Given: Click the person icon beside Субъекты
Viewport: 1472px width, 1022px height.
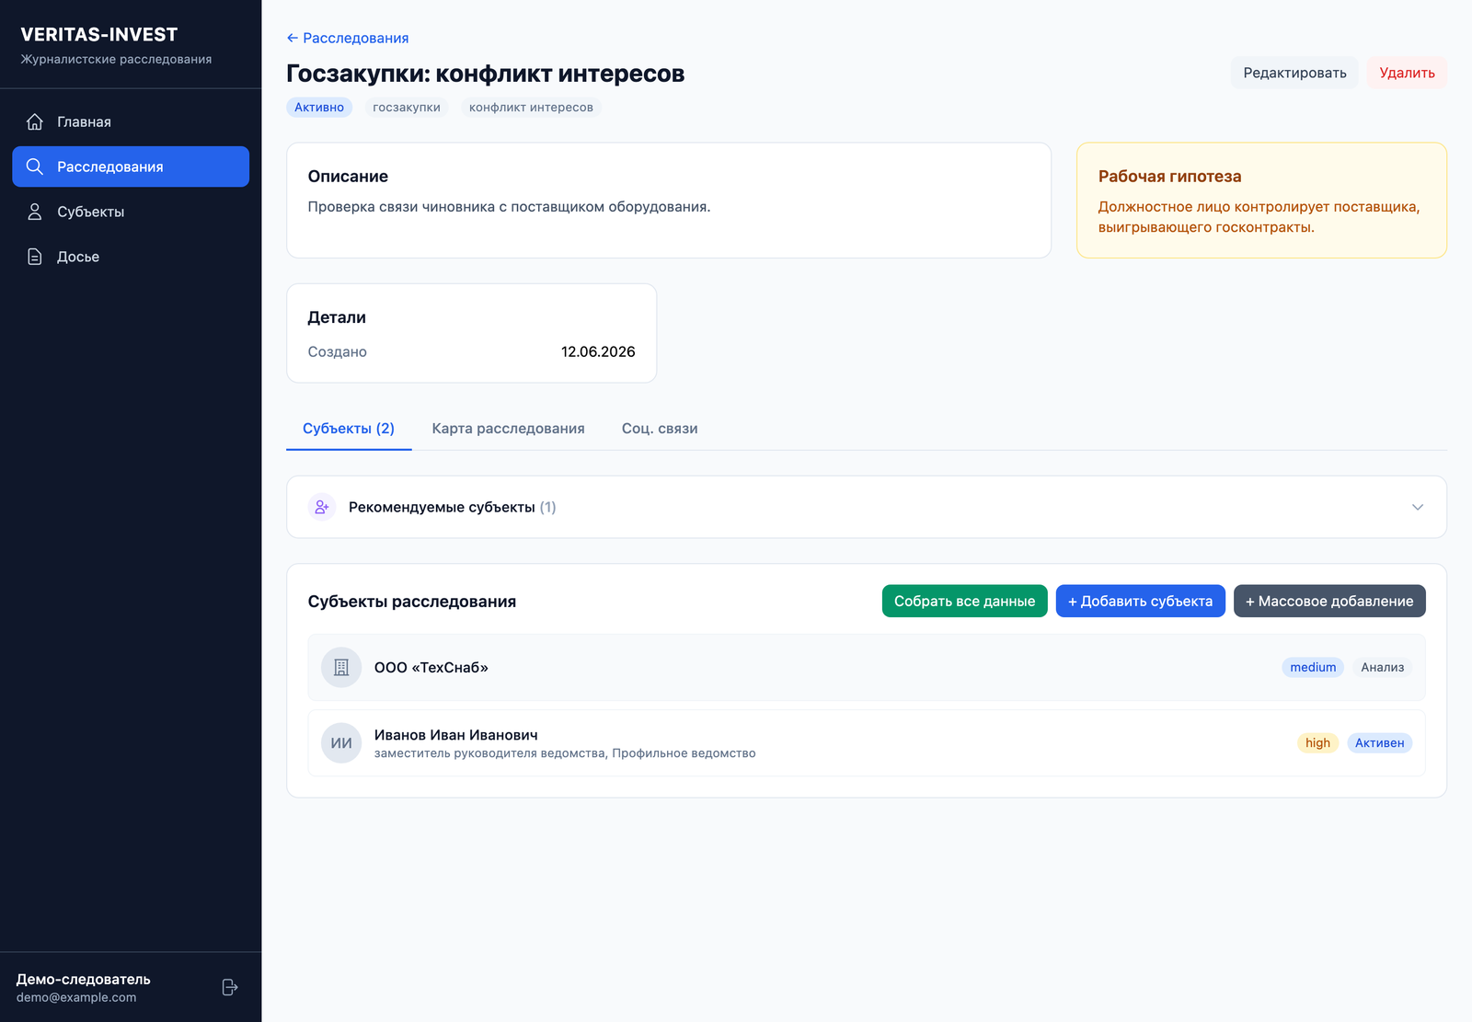Looking at the screenshot, I should 35,212.
